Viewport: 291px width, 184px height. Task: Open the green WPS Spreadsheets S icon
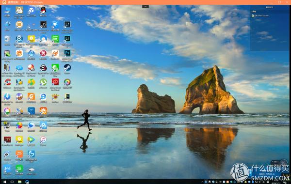point(19,169)
